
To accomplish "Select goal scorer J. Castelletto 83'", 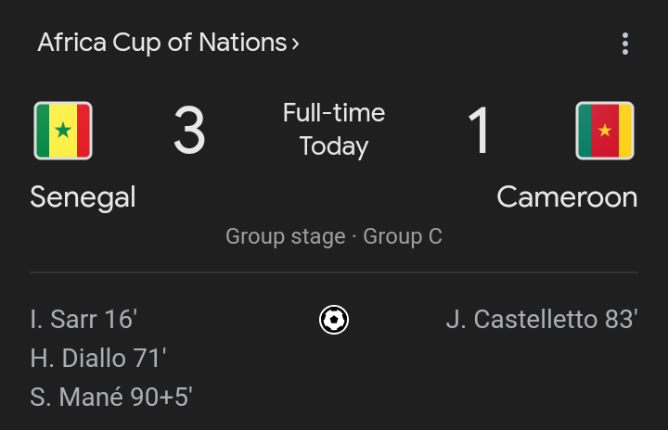I will (542, 320).
